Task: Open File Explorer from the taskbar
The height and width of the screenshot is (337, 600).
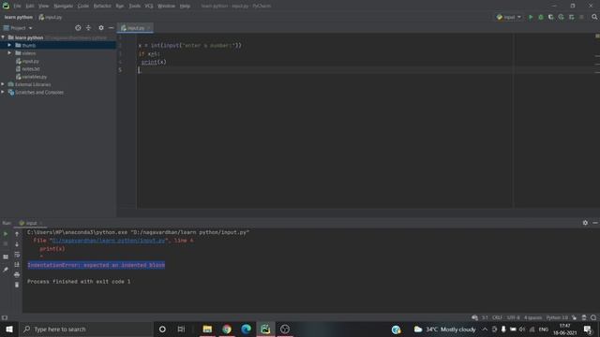Action: 207,329
